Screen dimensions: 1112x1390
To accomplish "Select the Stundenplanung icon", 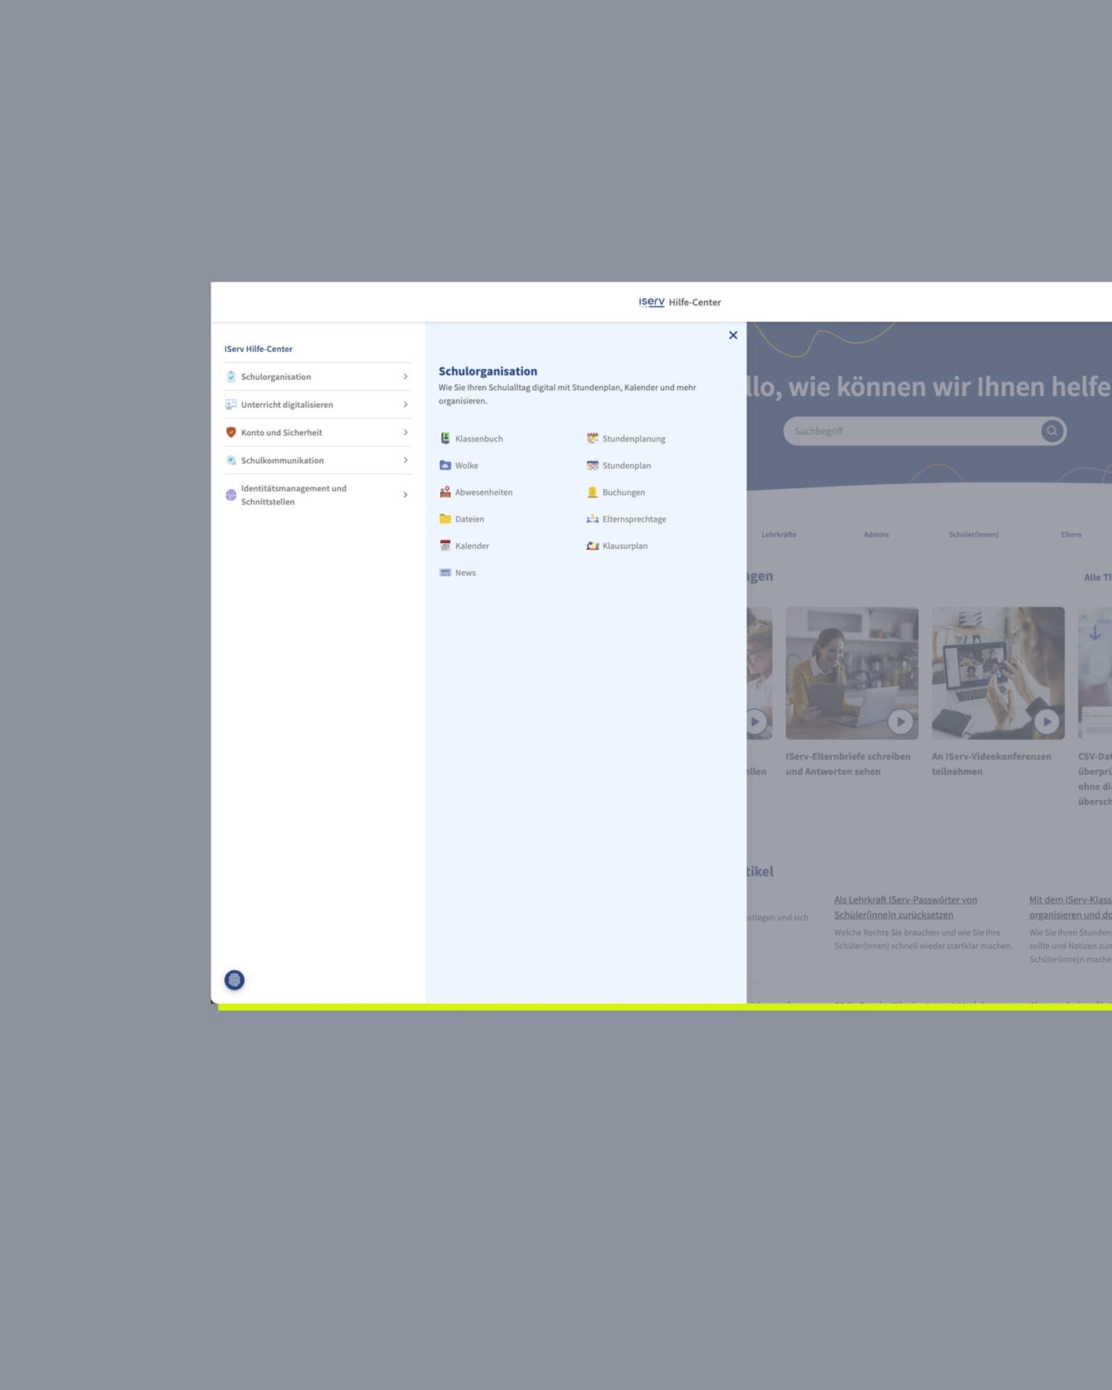I will coord(592,438).
